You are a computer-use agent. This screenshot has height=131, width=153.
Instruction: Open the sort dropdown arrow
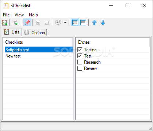point(65,23)
